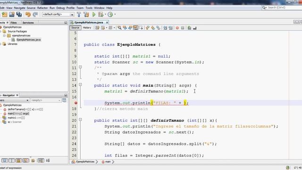Viewport: 302px width, 170px height.
Task: Open the Source menu
Action: (x=31, y=8)
